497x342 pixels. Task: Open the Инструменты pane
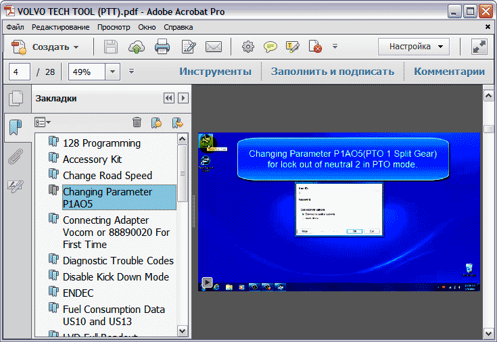(215, 72)
